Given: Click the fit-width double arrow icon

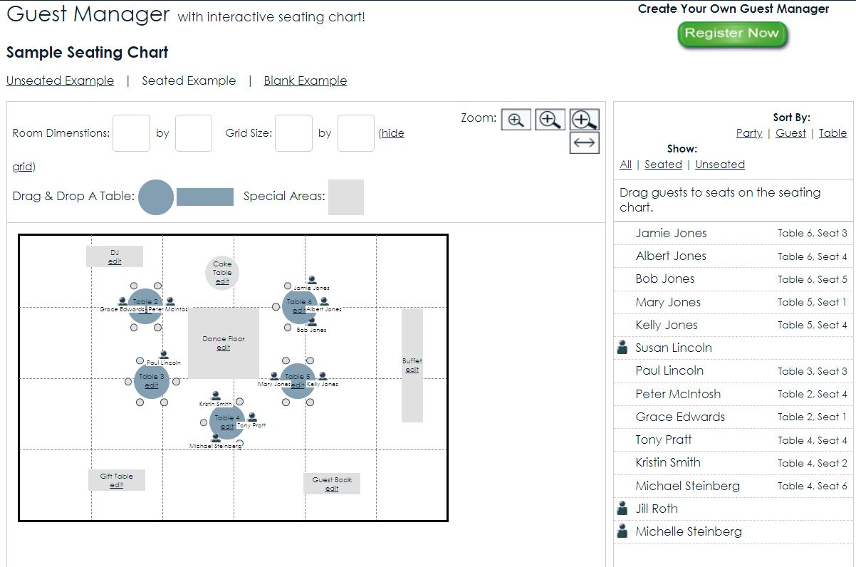Looking at the screenshot, I should (x=585, y=142).
